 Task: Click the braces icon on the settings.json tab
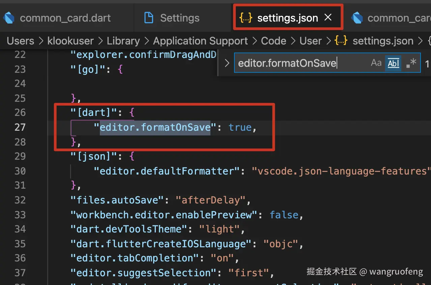[246, 18]
